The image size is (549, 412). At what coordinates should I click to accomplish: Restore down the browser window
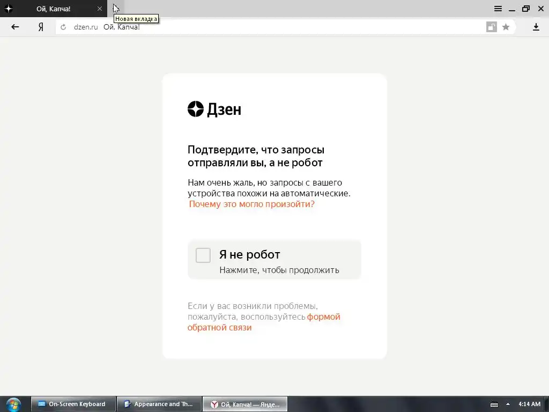pyautogui.click(x=526, y=9)
